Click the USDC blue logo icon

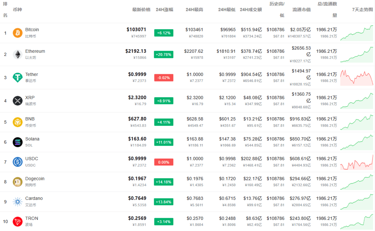coord(17,162)
